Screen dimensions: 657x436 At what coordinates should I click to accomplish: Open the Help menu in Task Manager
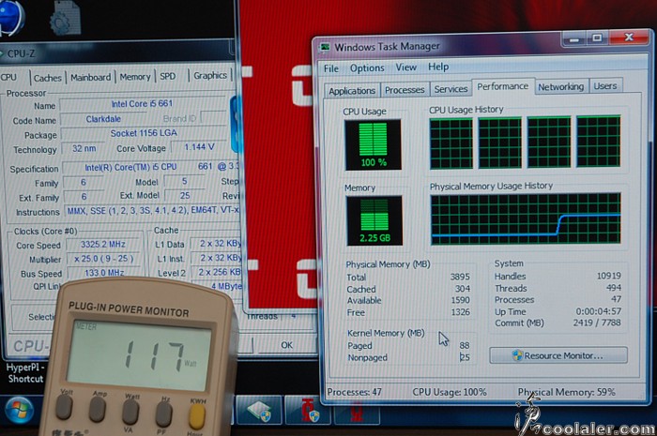pos(438,67)
